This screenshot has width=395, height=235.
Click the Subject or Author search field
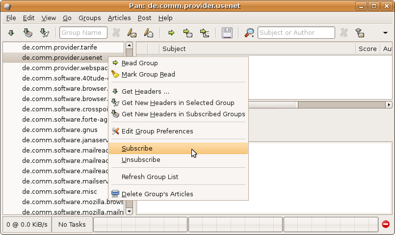pos(296,33)
